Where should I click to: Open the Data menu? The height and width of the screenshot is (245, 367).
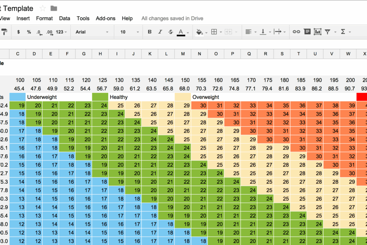pos(64,18)
